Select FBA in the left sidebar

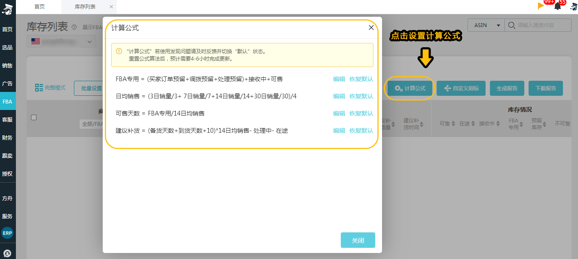pyautogui.click(x=8, y=102)
